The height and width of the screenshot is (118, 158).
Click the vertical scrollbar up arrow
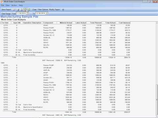tap(157, 23)
